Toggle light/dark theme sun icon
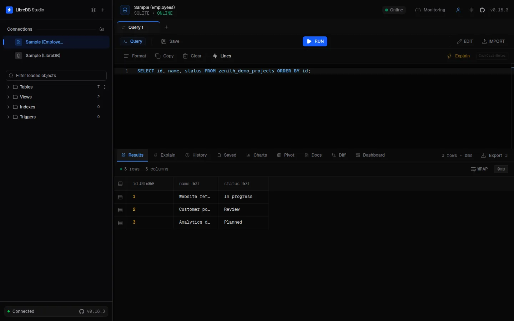This screenshot has height=321, width=514. (472, 10)
